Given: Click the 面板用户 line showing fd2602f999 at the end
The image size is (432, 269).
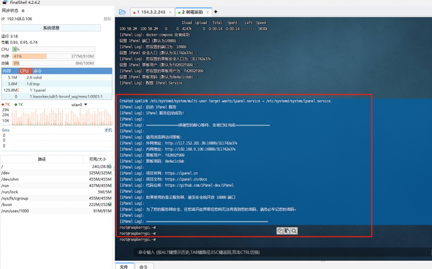Looking at the screenshot, I should [x=152, y=155].
